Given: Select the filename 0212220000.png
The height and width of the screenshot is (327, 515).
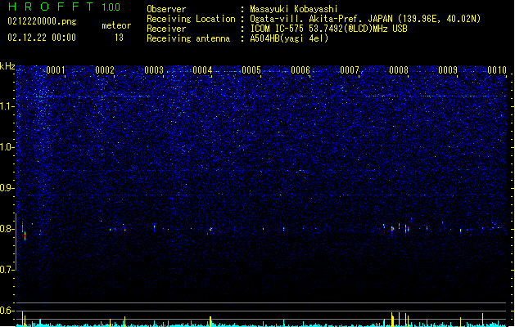Looking at the screenshot, I should click(42, 21).
